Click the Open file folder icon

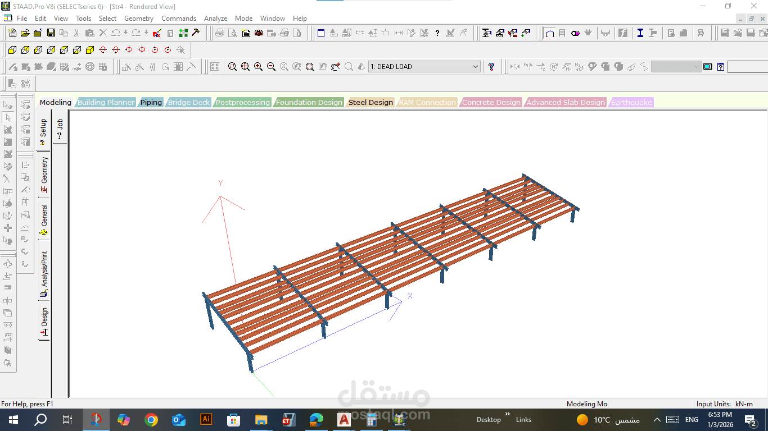point(25,33)
